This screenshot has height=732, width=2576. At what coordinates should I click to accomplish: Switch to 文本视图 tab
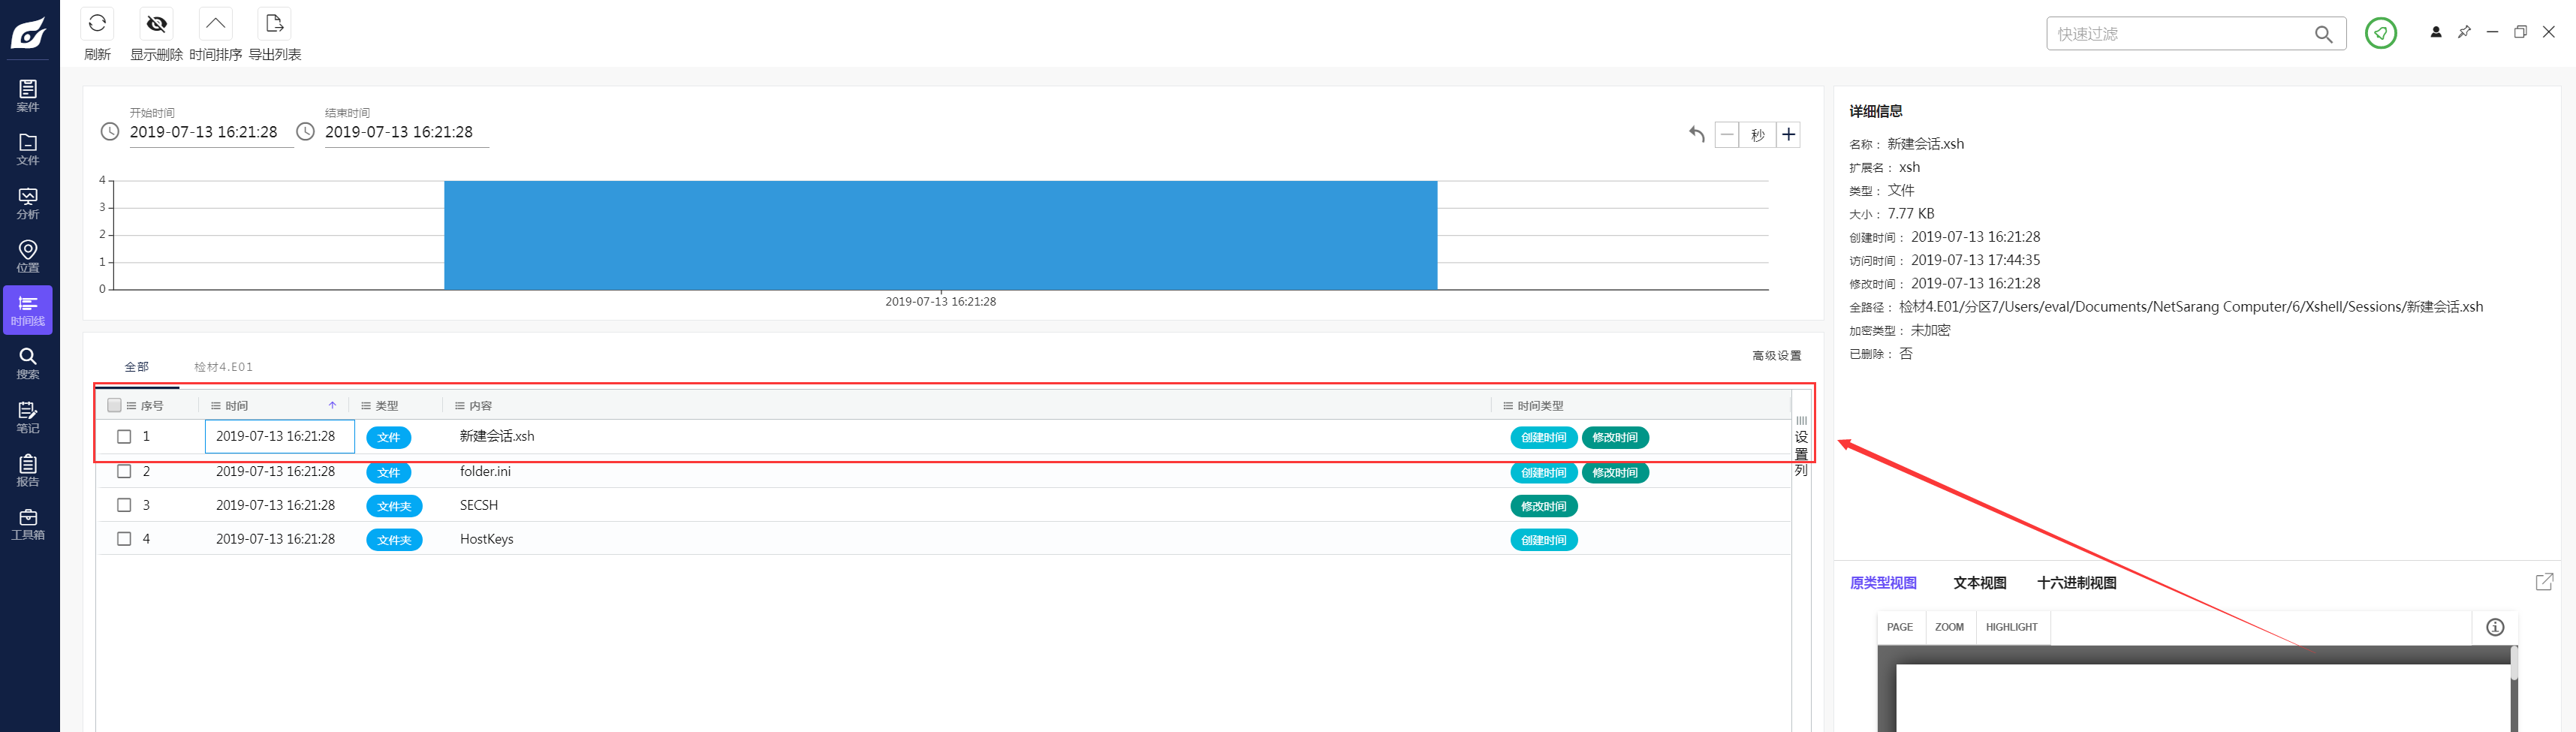pos(1980,583)
